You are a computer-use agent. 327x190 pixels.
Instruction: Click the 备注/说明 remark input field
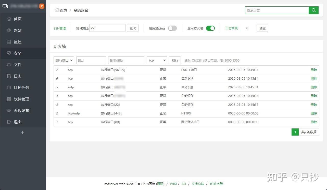pos(126,60)
